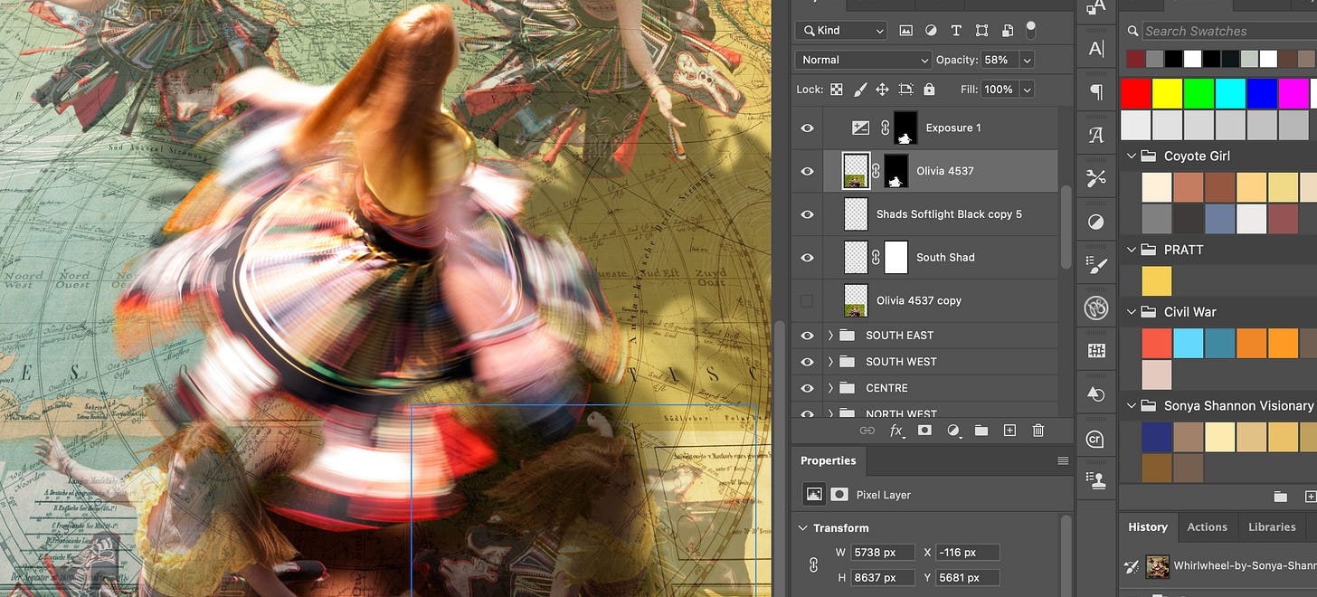1317x597 pixels.
Task: Hide the SOUTH WEST group
Action: coord(807,362)
